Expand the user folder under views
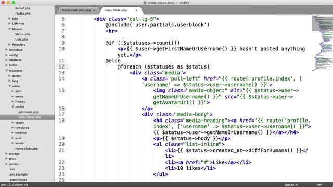The image size is (333, 187). (x=12, y=138)
